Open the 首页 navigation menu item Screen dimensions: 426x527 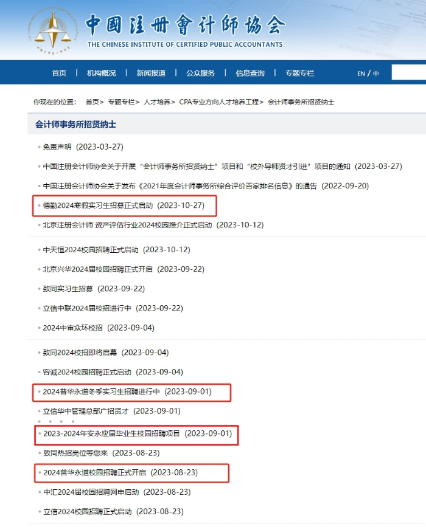[x=59, y=73]
